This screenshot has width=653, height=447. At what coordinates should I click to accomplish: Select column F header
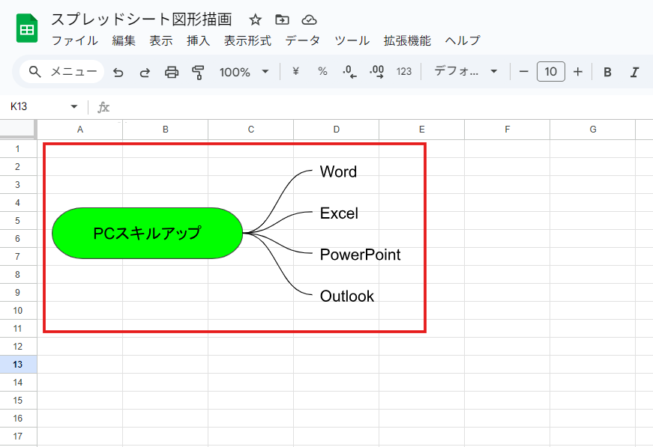[508, 130]
